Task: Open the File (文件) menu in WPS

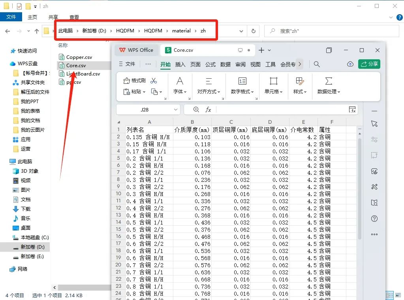Action: coord(127,64)
